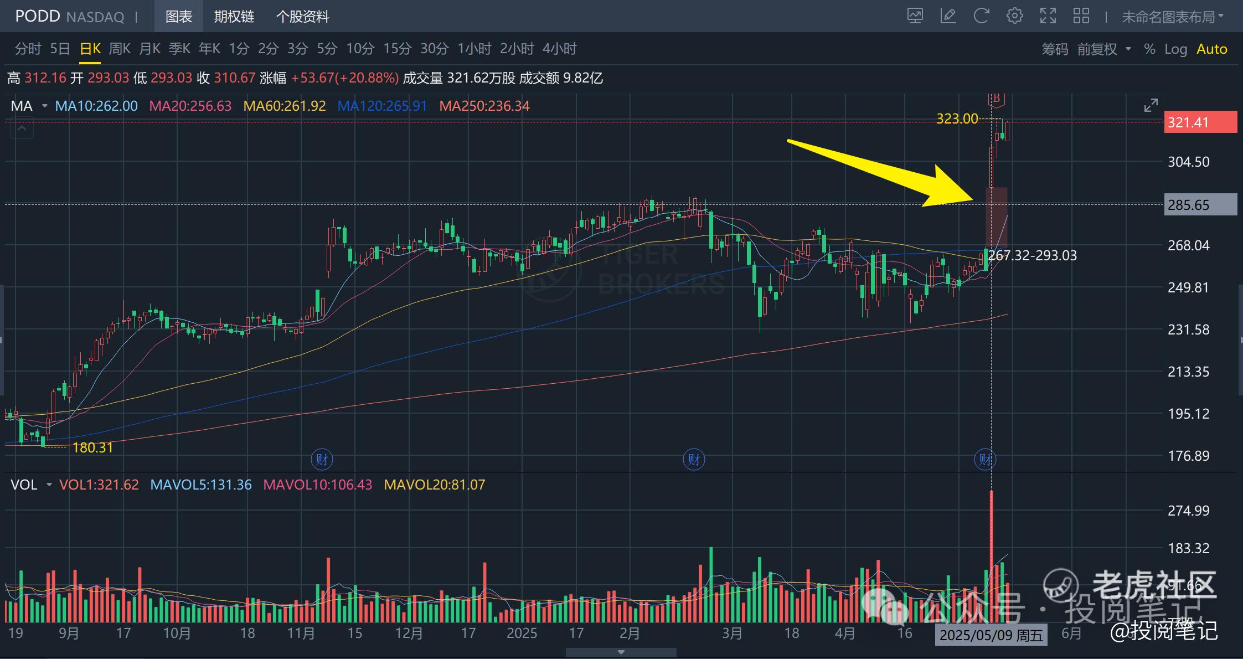Image resolution: width=1243 pixels, height=659 pixels.
Task: Open the multi-chart grid layout icon
Action: (1081, 16)
